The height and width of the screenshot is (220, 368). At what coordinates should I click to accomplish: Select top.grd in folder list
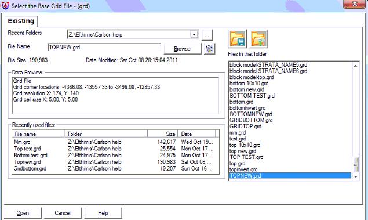click(x=238, y=163)
